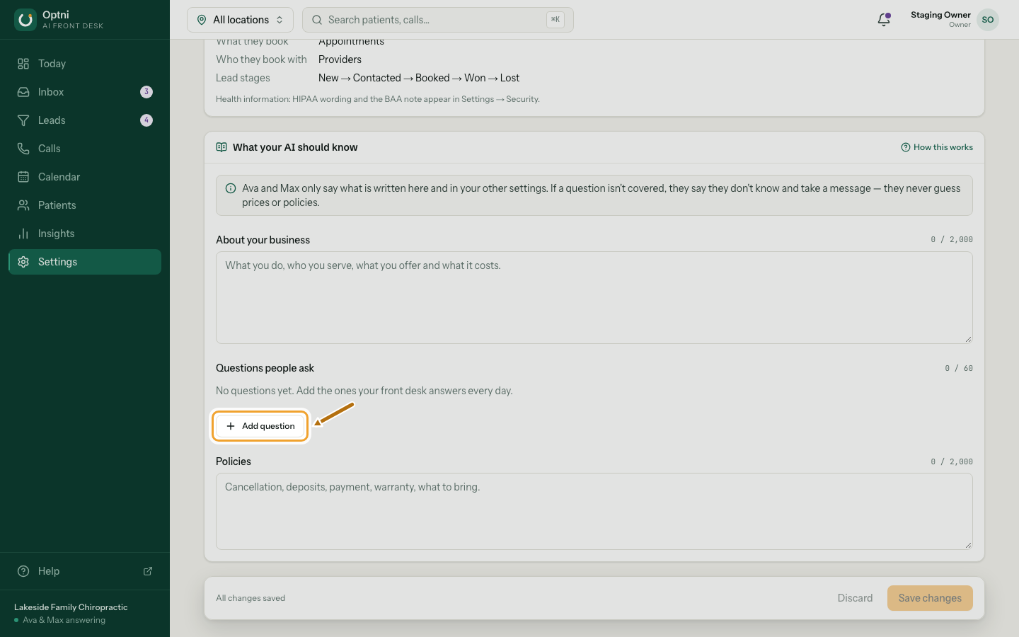Click the About your business 0 / 2,000 counter
The height and width of the screenshot is (637, 1019).
point(952,239)
